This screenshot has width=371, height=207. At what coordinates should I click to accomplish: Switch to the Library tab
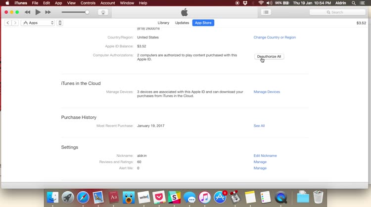click(164, 23)
